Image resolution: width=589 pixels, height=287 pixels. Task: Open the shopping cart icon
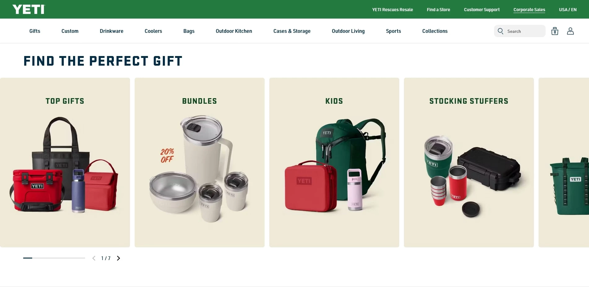point(555,31)
